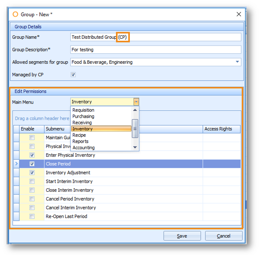Select Recipe from Main Menu list
This screenshot has height=255, width=260.
(79, 135)
